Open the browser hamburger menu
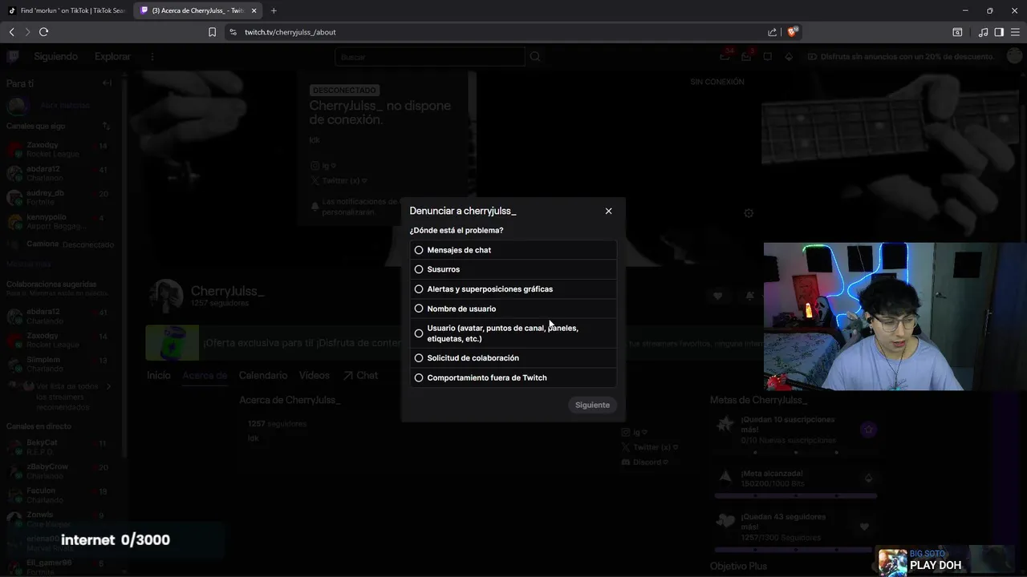Image resolution: width=1027 pixels, height=577 pixels. pos(1015,32)
